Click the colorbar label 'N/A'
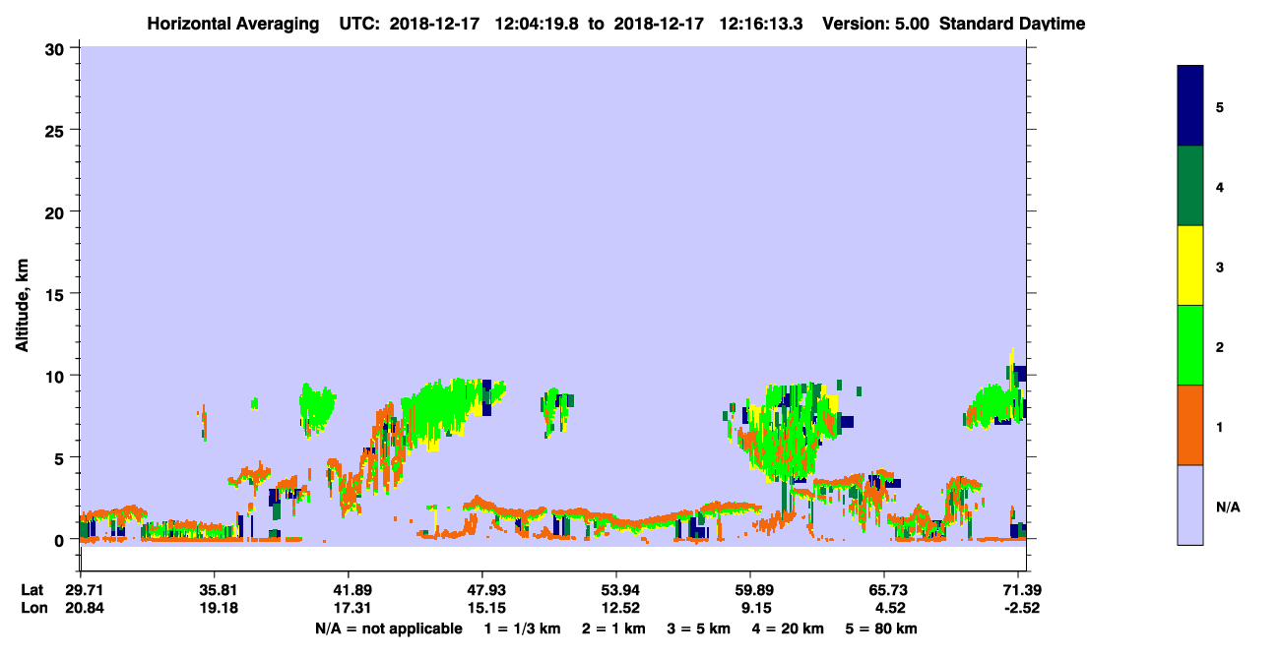Image resolution: width=1280 pixels, height=656 pixels. [x=1228, y=507]
